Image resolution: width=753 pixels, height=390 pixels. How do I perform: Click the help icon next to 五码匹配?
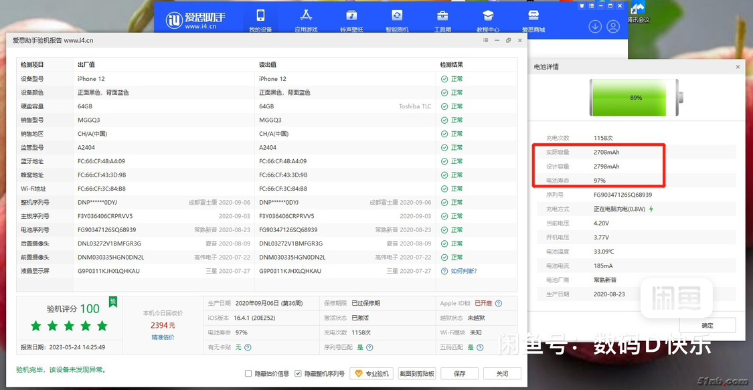(x=480, y=347)
